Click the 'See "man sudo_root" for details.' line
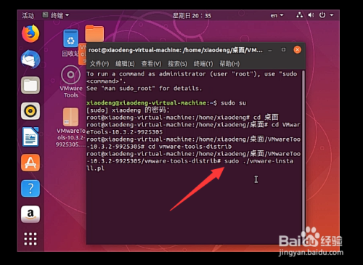 [144, 89]
